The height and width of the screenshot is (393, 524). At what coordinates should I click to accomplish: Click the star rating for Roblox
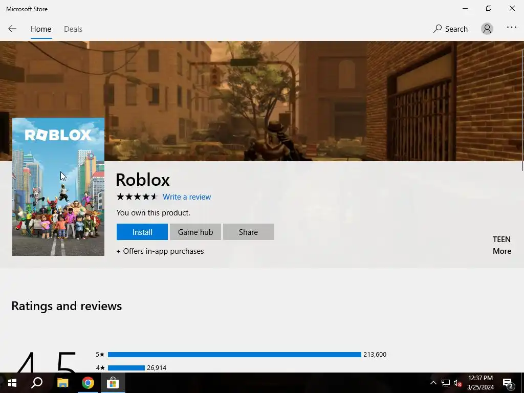tap(137, 197)
